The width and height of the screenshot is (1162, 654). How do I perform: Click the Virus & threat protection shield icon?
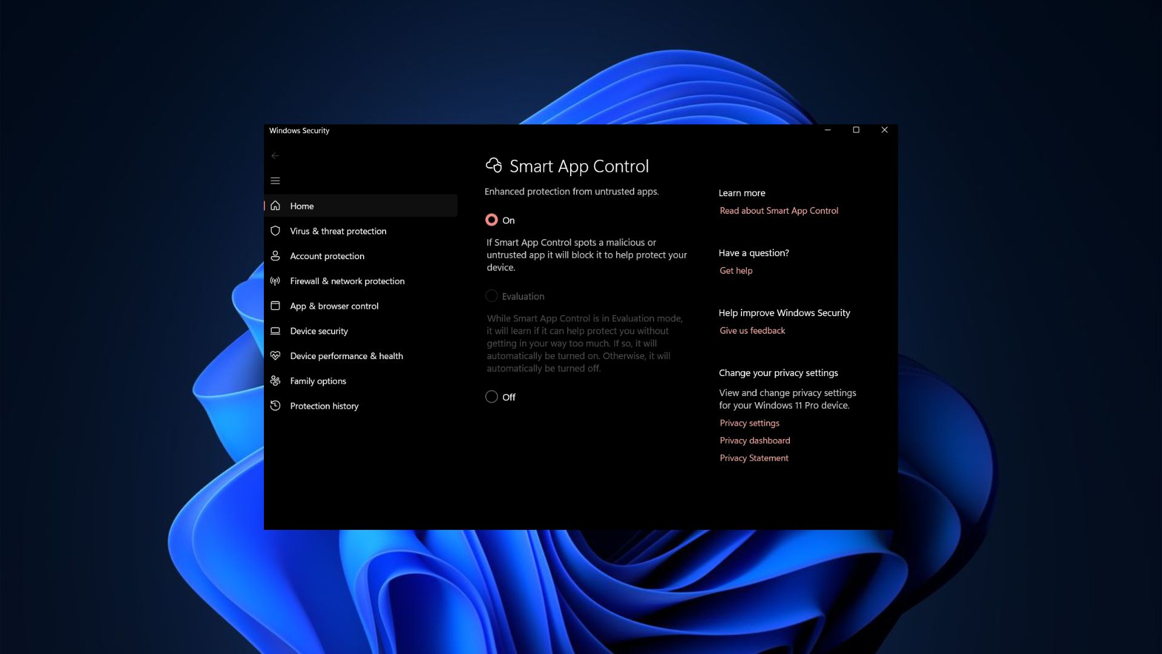[x=275, y=231]
